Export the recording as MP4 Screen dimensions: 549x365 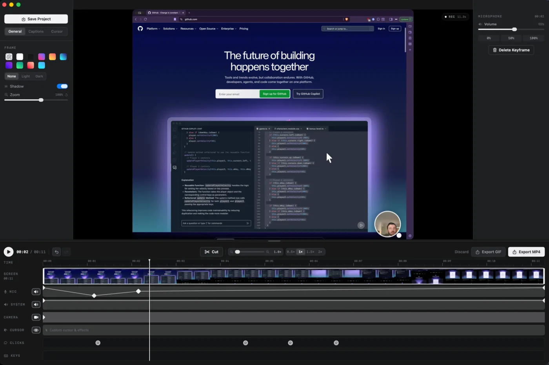pos(526,252)
